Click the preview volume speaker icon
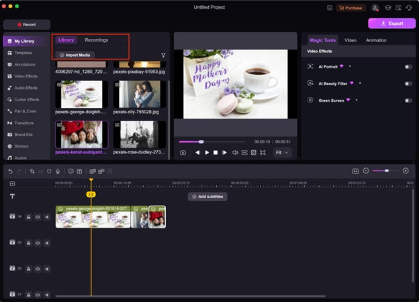 coord(235,153)
